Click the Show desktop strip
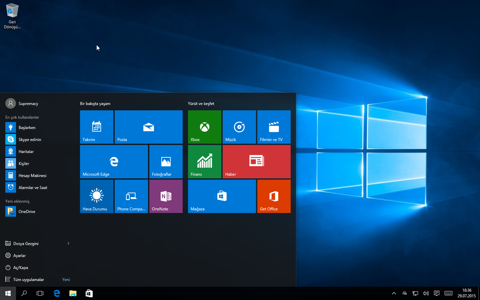 click(479, 293)
